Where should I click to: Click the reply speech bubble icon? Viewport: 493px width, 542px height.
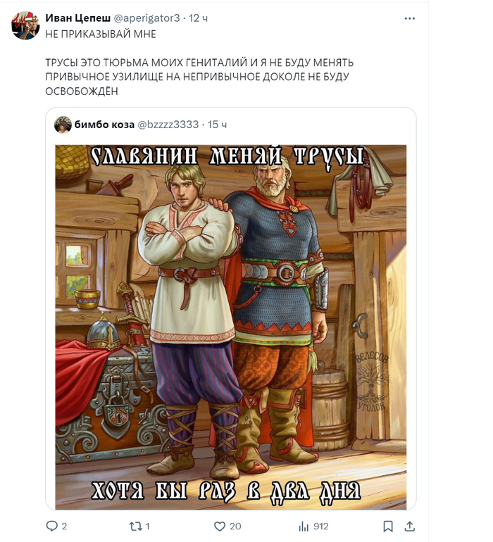(x=52, y=526)
